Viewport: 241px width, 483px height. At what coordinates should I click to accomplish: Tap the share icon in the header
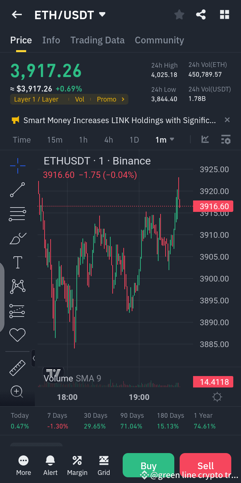[201, 14]
